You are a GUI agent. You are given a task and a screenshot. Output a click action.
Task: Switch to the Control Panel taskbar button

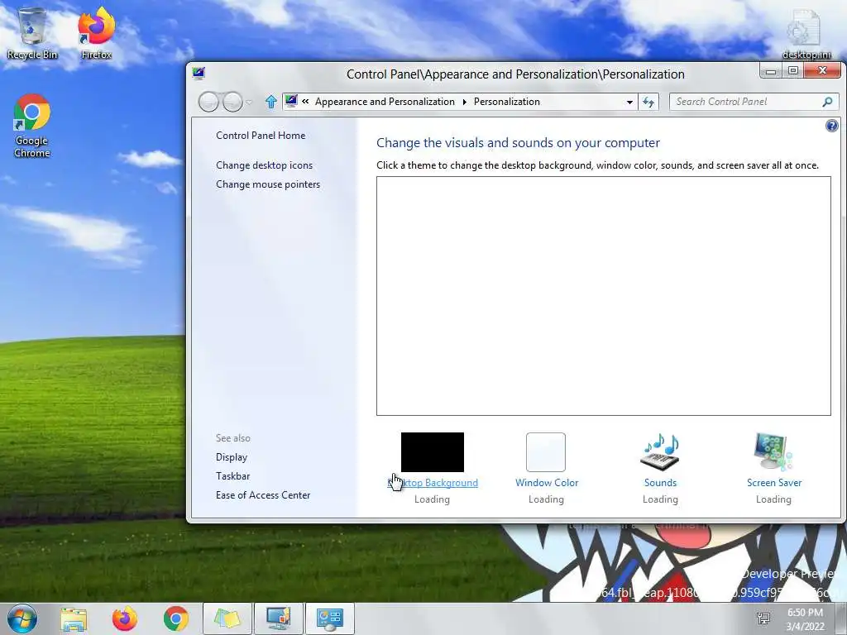coord(330,618)
